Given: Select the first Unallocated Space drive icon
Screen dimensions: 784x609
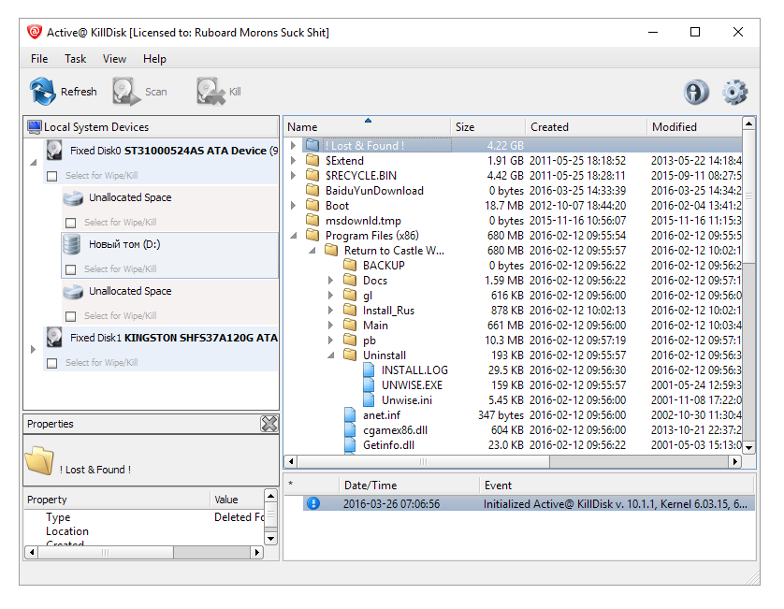Looking at the screenshot, I should pyautogui.click(x=73, y=197).
